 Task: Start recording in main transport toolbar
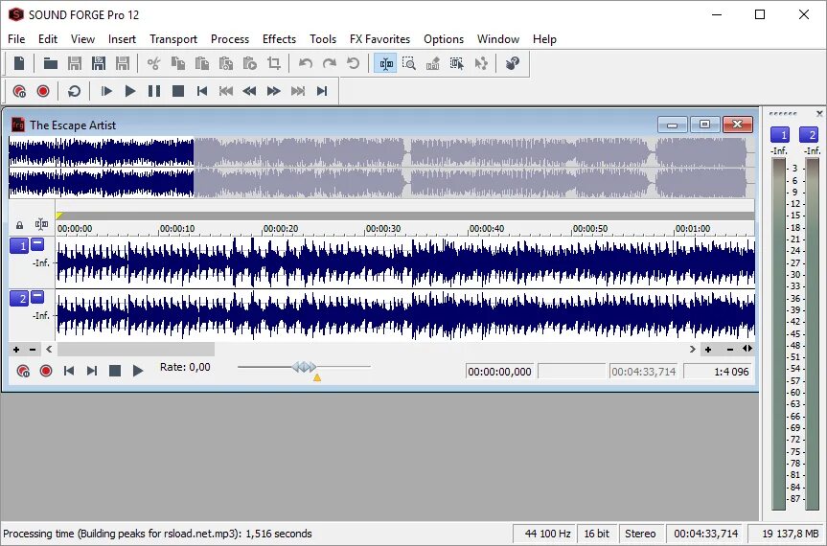43,91
